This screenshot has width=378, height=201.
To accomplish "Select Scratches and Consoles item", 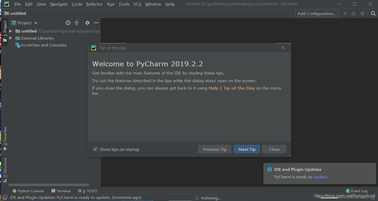I will tap(44, 45).
